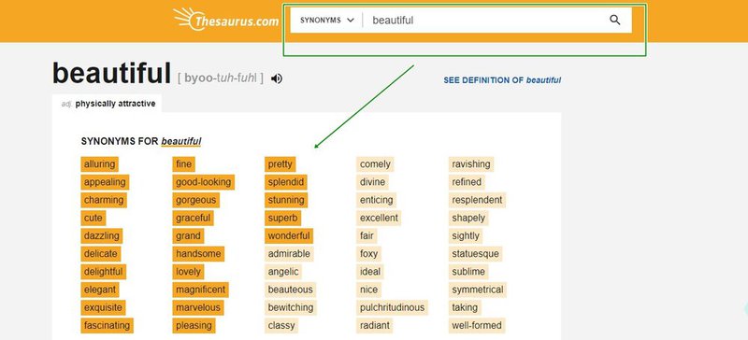This screenshot has width=748, height=340.
Task: Click the synonym fascinating
Action: pyautogui.click(x=107, y=326)
